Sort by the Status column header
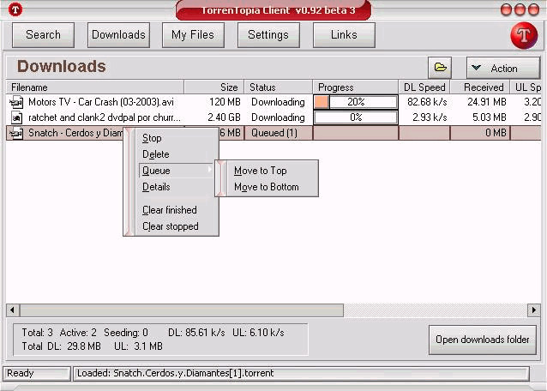 click(279, 87)
